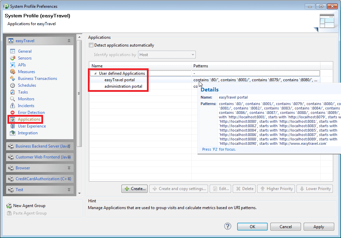The height and width of the screenshot is (238, 341).
Task: Click the Sensors icon in sidebar
Action: 13,58
